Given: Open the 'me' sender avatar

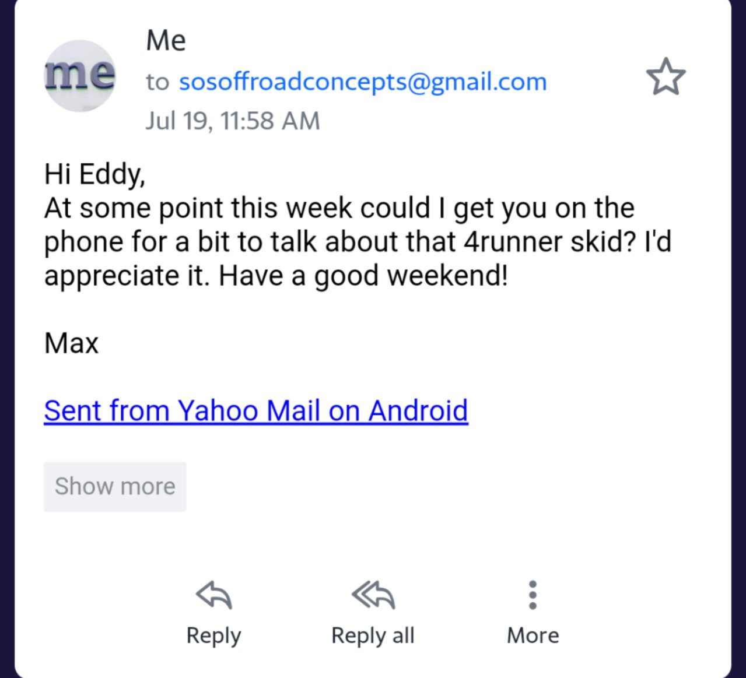Looking at the screenshot, I should (80, 76).
